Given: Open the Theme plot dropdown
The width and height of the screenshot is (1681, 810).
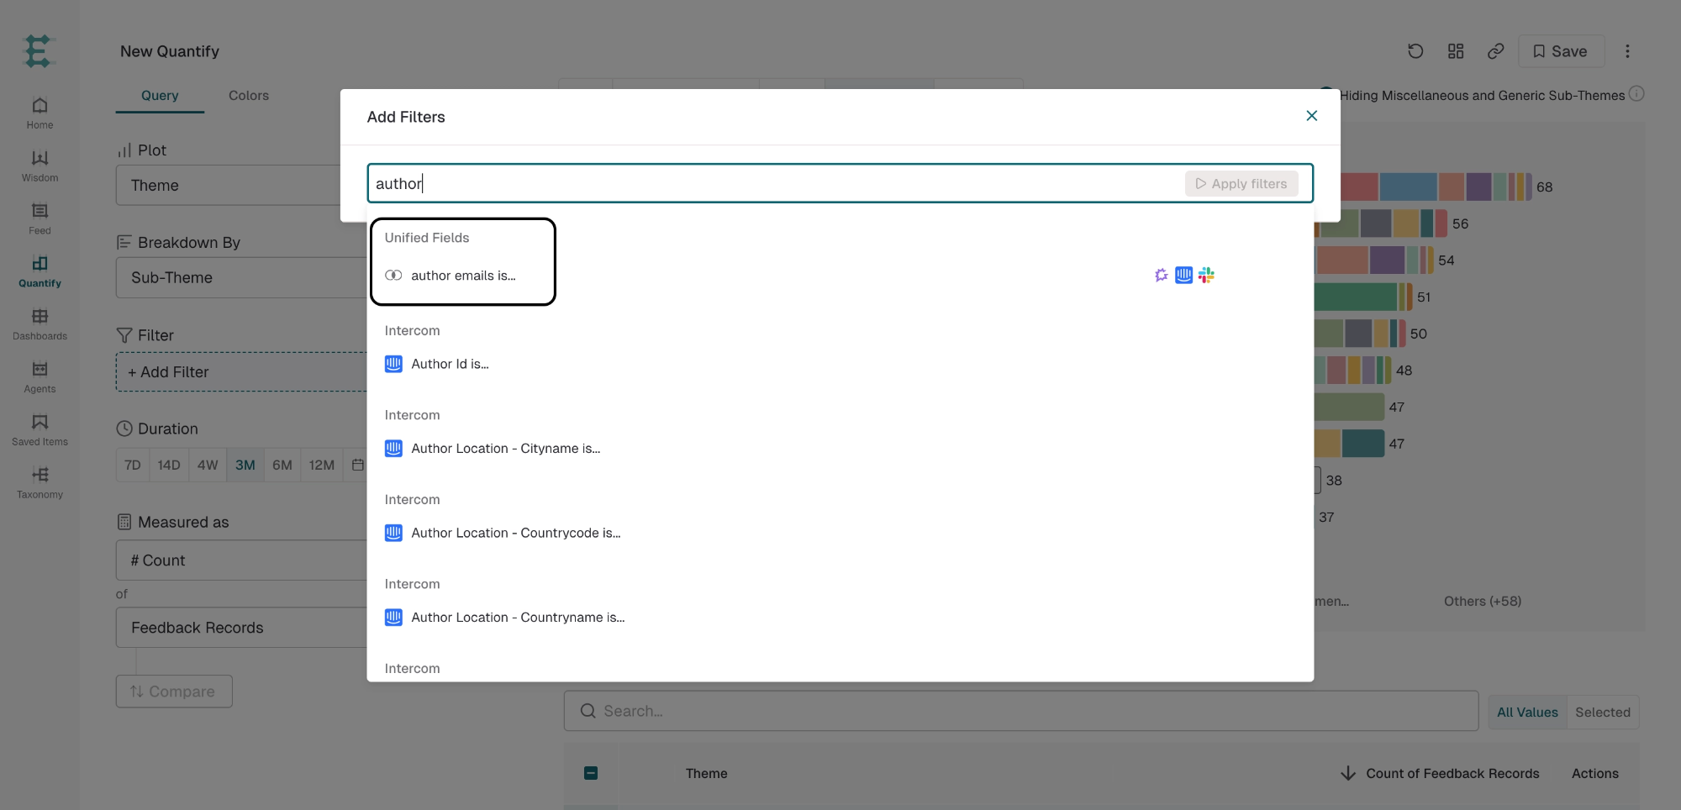Looking at the screenshot, I should (241, 185).
